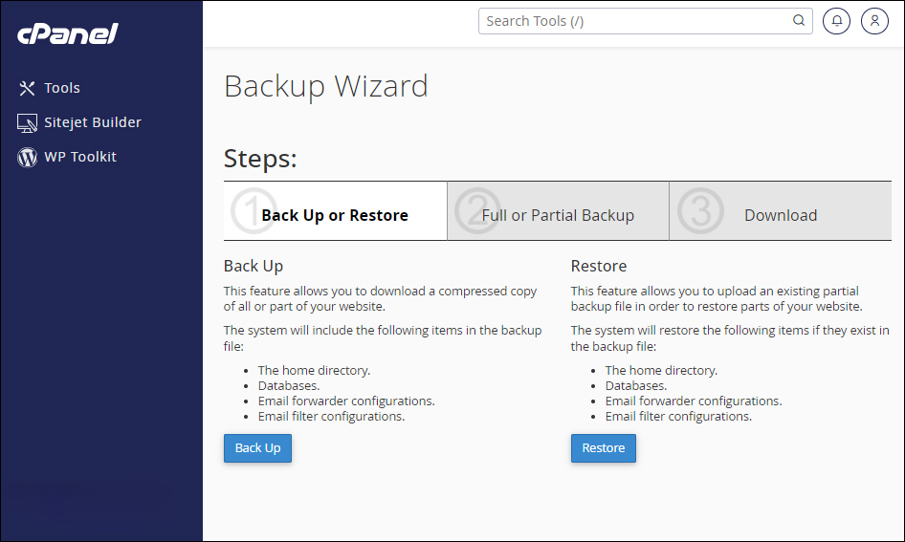The width and height of the screenshot is (905, 542).
Task: Click the Tools wrench icon
Action: pos(27,88)
